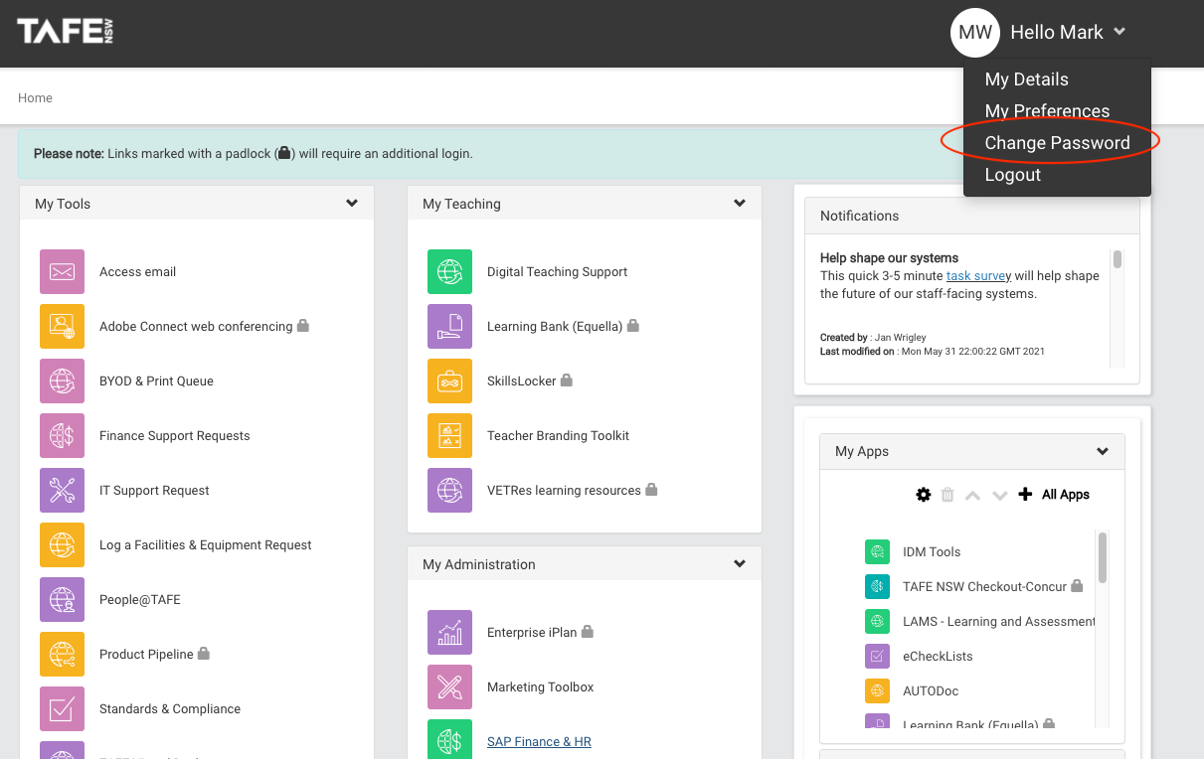Open the SAP Finance & HR link
Image resolution: width=1204 pixels, height=759 pixels.
(539, 741)
